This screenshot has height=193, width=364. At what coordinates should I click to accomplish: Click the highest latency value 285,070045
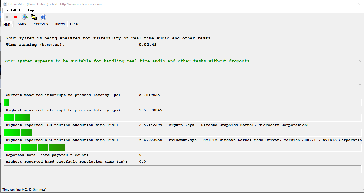(x=151, y=110)
